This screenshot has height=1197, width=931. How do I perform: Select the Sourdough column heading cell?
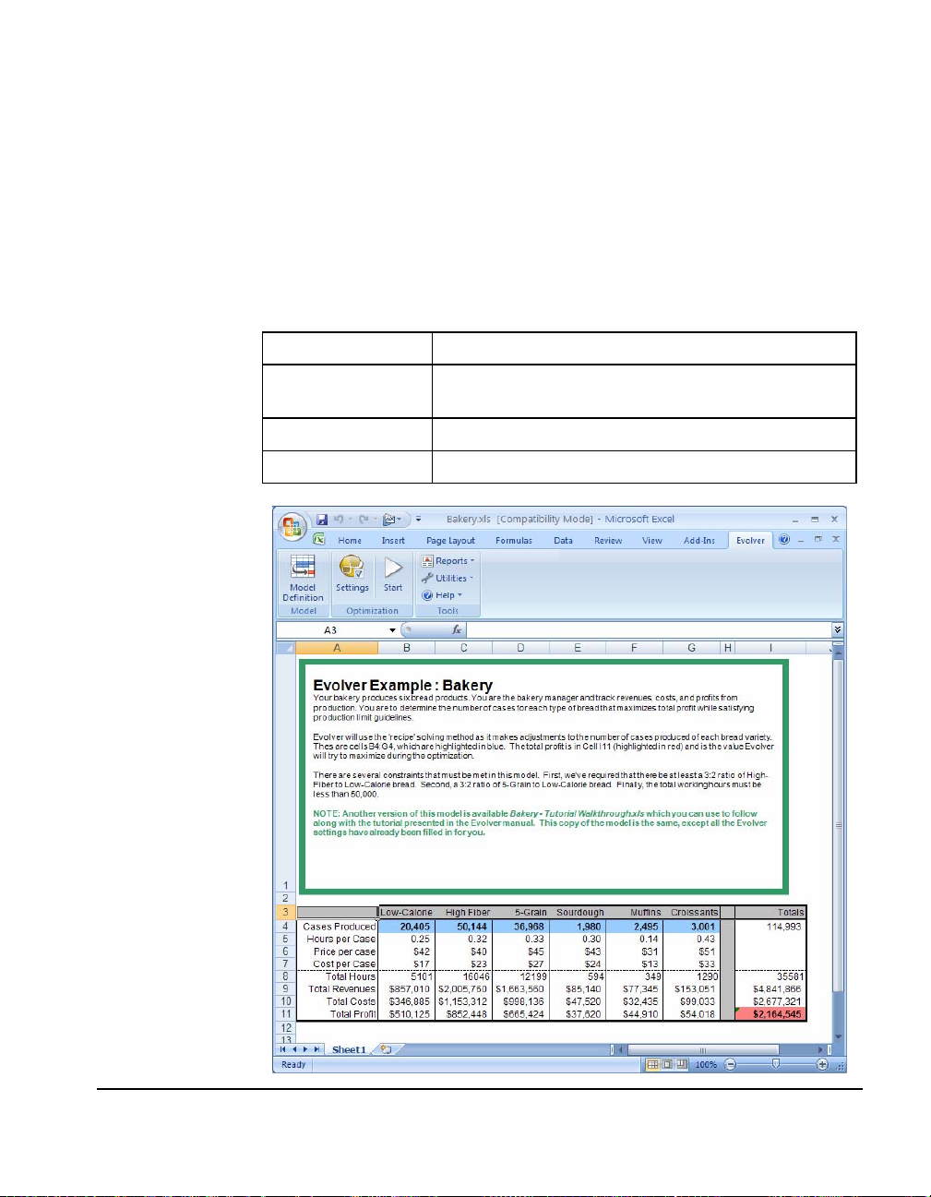coord(578,912)
